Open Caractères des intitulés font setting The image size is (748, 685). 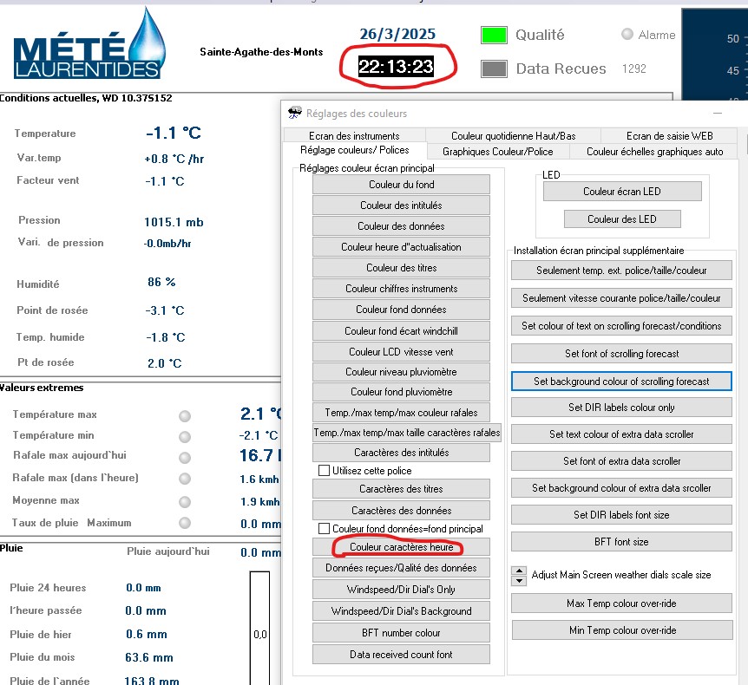pos(401,453)
